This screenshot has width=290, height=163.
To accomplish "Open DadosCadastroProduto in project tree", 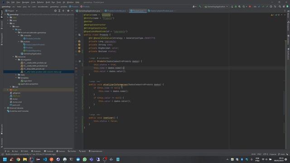I will tap(34, 44).
